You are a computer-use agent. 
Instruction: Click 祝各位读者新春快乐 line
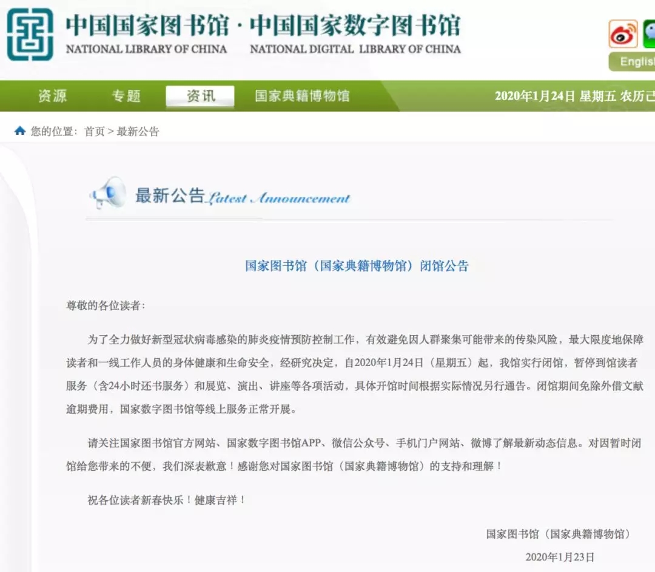tap(166, 500)
